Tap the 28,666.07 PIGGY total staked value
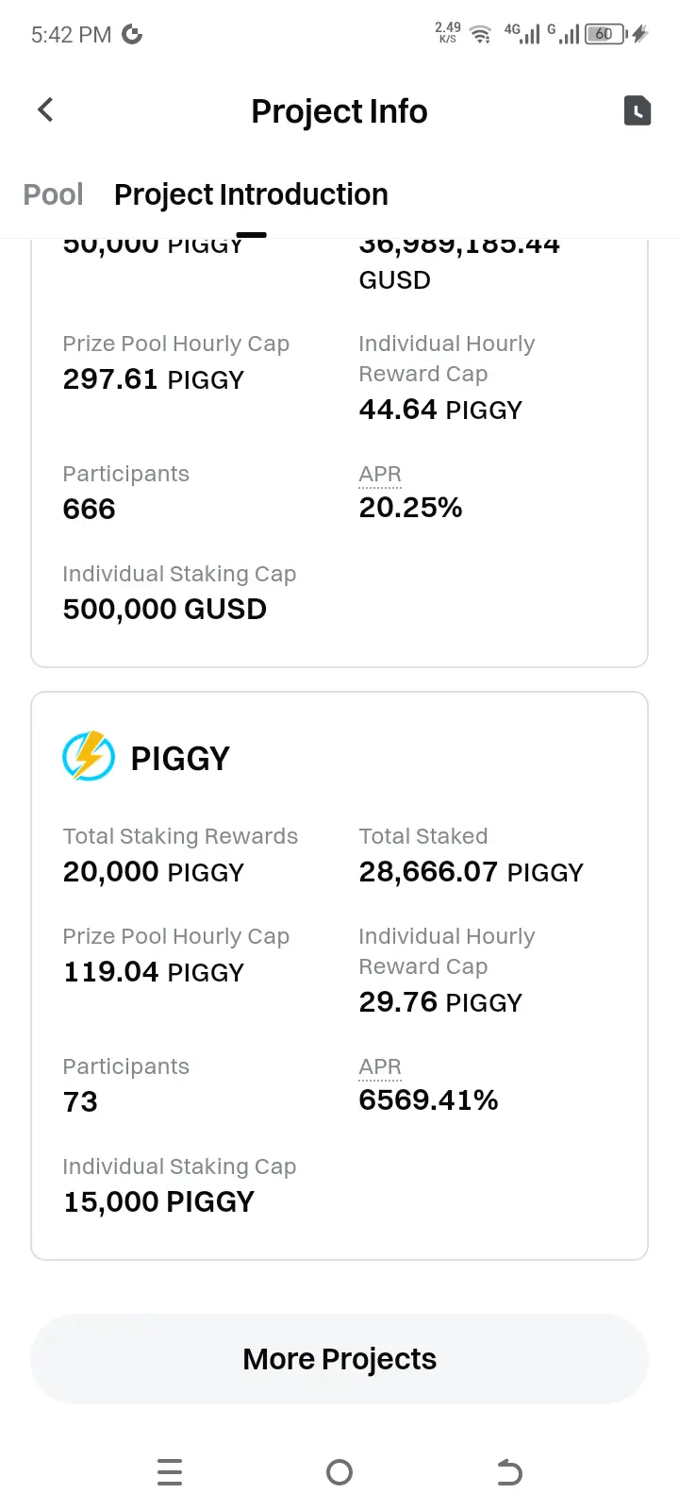This screenshot has height=1510, width=679. [x=471, y=872]
